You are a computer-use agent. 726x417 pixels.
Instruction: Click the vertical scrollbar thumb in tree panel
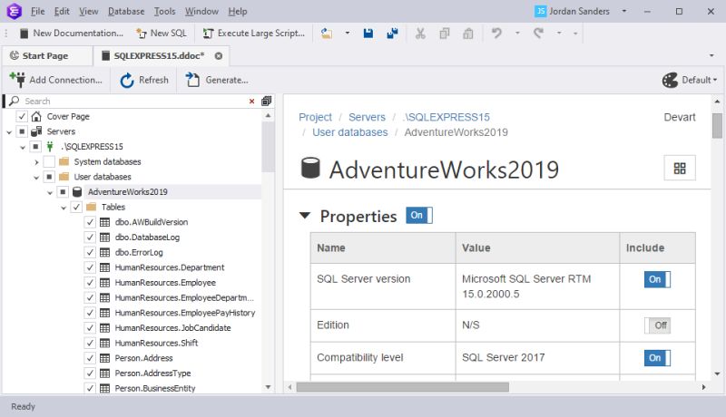pos(268,148)
